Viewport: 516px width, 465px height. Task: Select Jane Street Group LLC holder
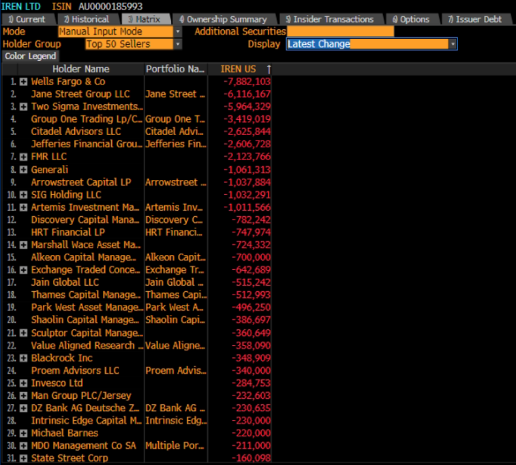tap(80, 94)
